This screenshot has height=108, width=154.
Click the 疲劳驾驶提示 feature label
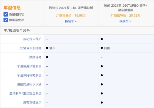tap(32, 102)
